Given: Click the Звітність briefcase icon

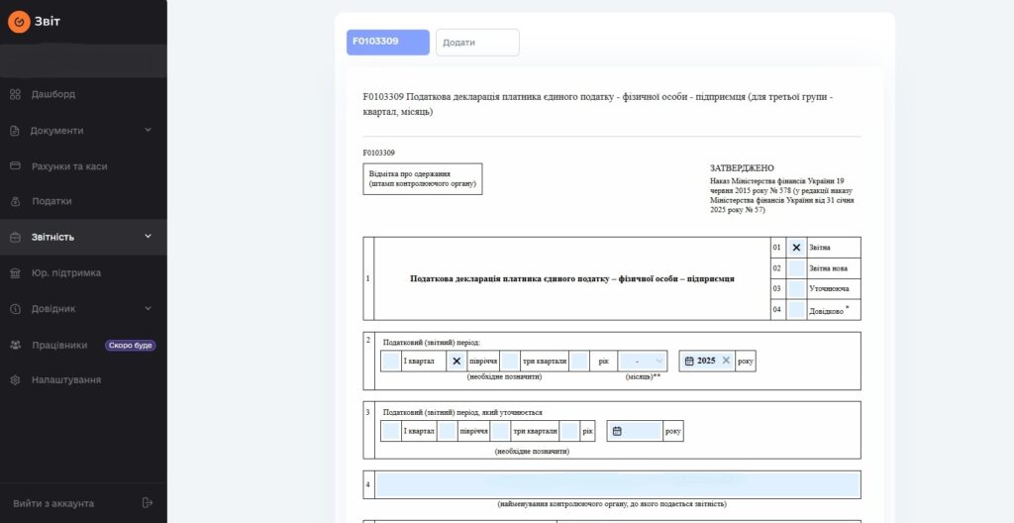Looking at the screenshot, I should coord(16,238).
